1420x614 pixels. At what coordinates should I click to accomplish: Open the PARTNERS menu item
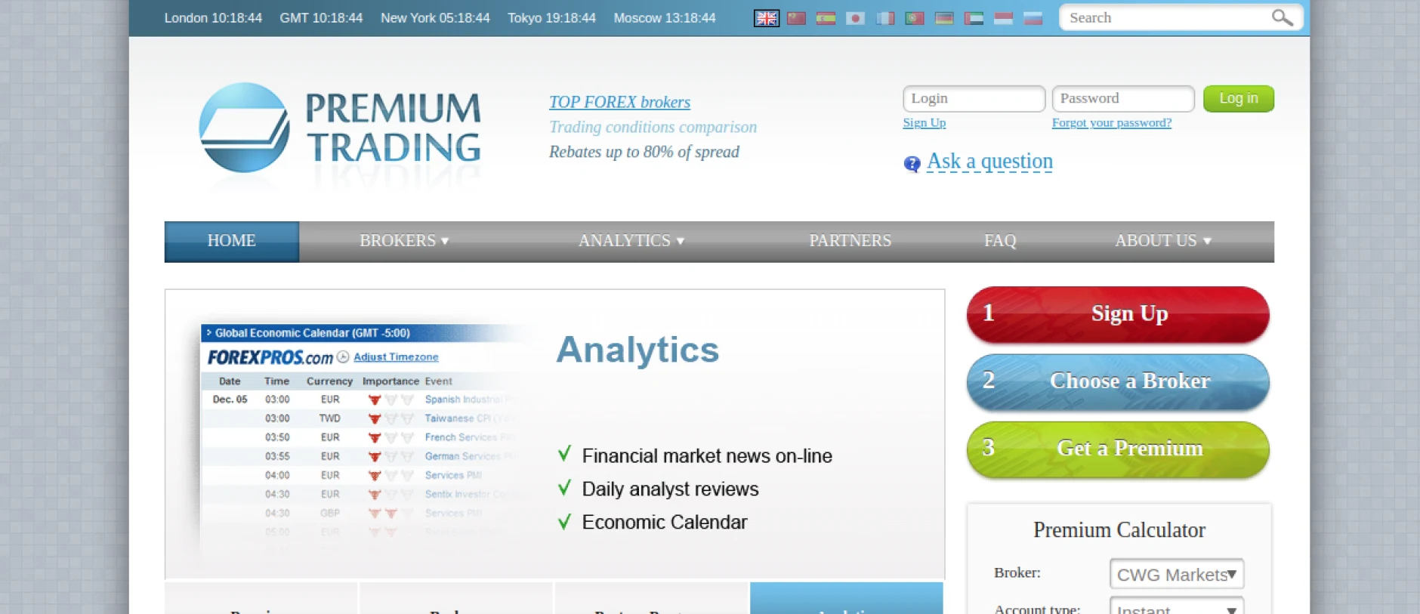tap(850, 241)
